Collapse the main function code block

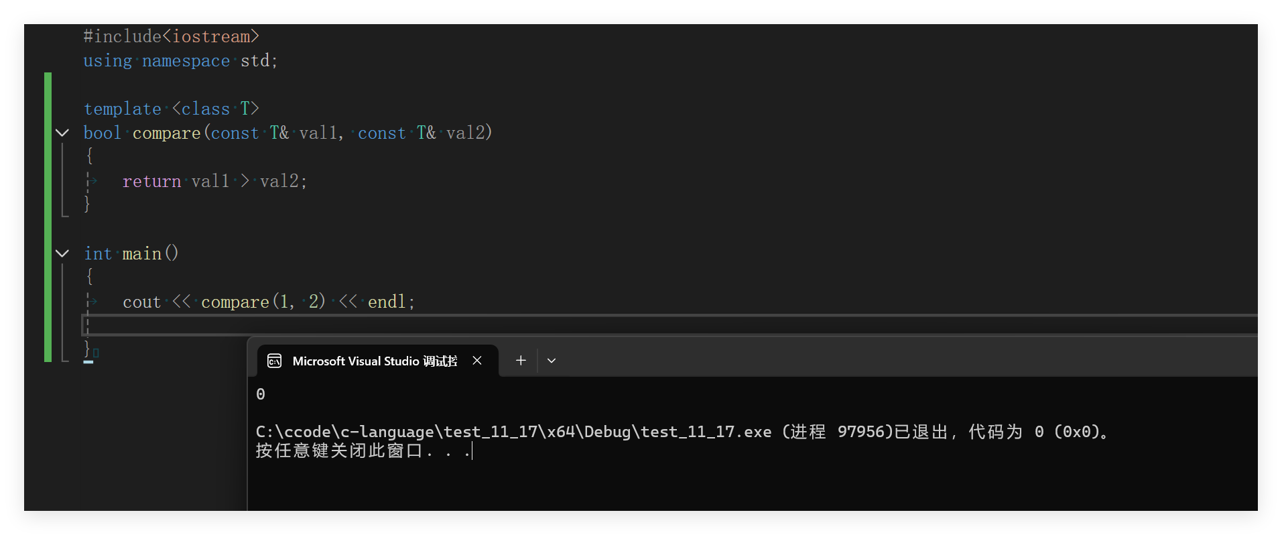62,253
